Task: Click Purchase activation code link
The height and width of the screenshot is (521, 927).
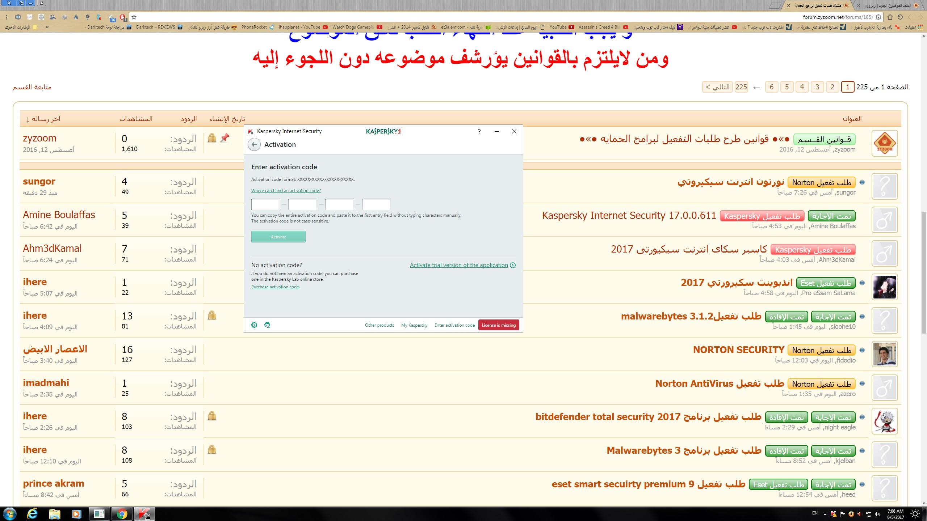Action: pyautogui.click(x=275, y=287)
